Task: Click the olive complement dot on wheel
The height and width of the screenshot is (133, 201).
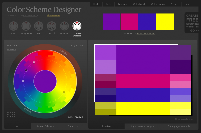Action: point(64,92)
